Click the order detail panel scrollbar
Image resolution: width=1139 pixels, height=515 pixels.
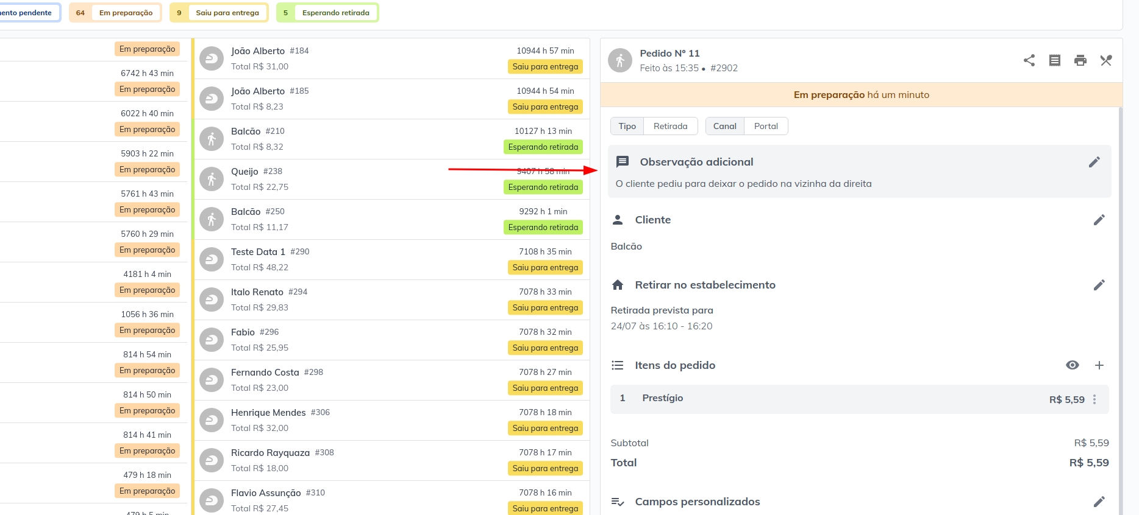1121,310
